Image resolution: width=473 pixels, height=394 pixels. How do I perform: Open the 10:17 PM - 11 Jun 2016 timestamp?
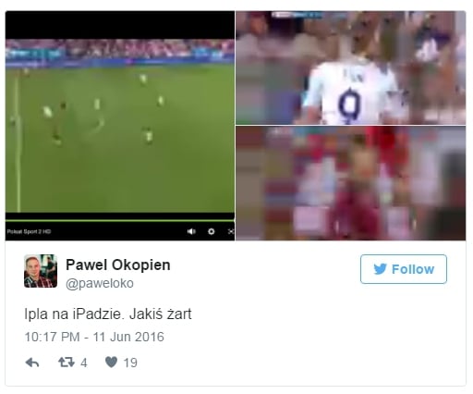point(94,337)
